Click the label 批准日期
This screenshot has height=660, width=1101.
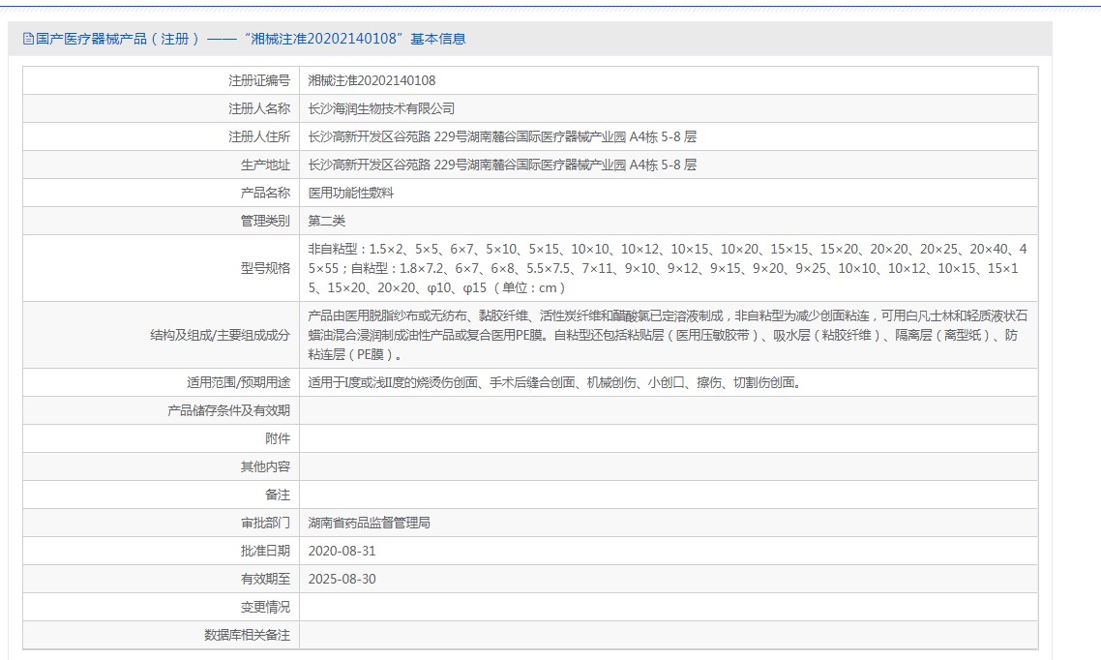click(265, 552)
